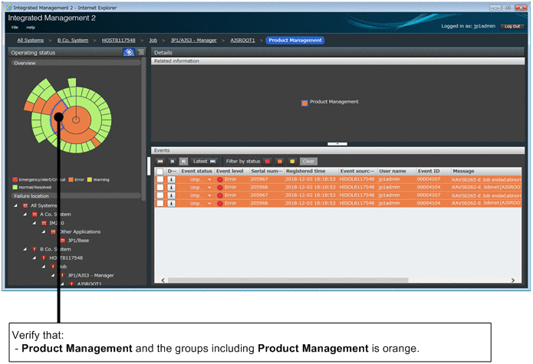Check the first event row checkbox
This screenshot has height=364, width=533.
pos(160,179)
